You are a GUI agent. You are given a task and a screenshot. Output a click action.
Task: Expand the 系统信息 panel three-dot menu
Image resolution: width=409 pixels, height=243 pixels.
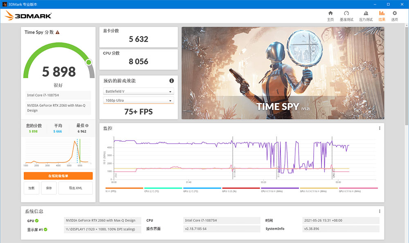379,211
